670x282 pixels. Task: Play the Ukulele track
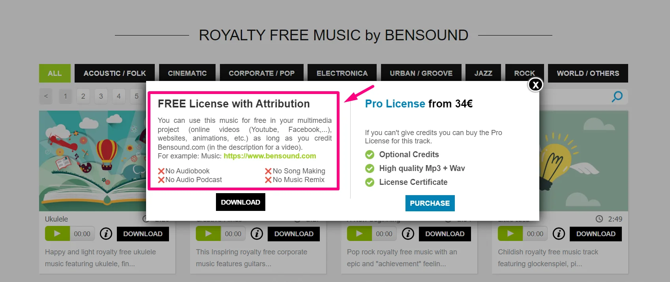[57, 234]
